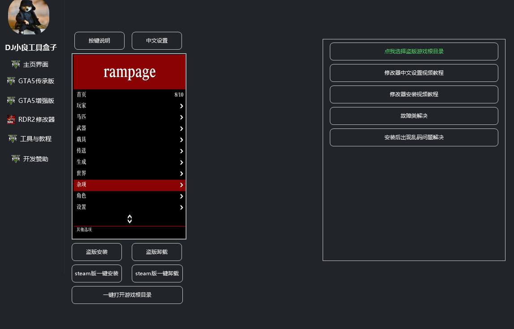Expand the 角色 chevron arrow

[x=181, y=196]
